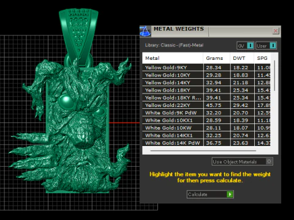Click the 25.34 DWT value for Yellow Gold:18KY
Screen dimensions: 294x220
coord(241,90)
